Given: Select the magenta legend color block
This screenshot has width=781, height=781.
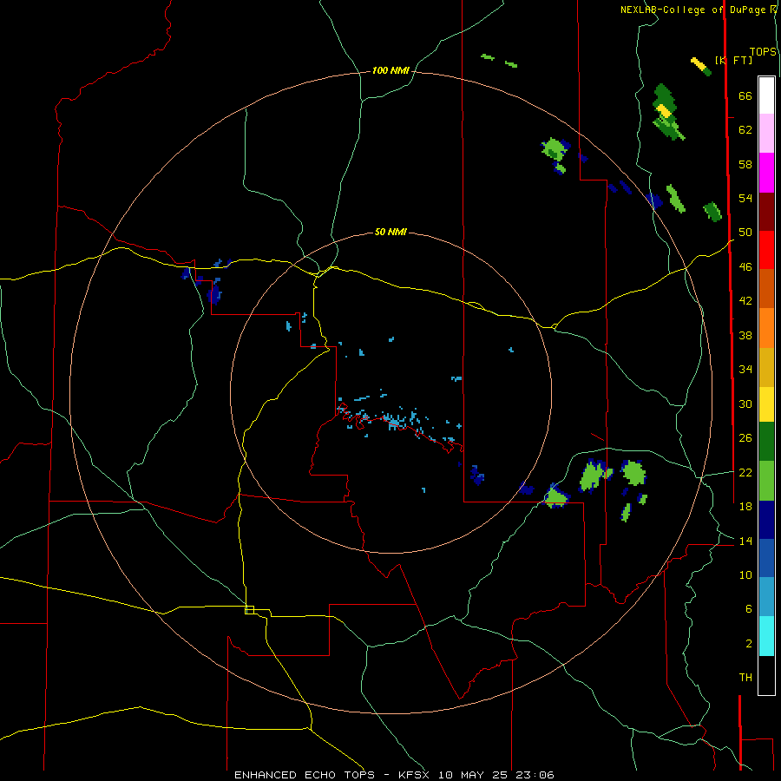Looking at the screenshot, I should click(x=766, y=173).
